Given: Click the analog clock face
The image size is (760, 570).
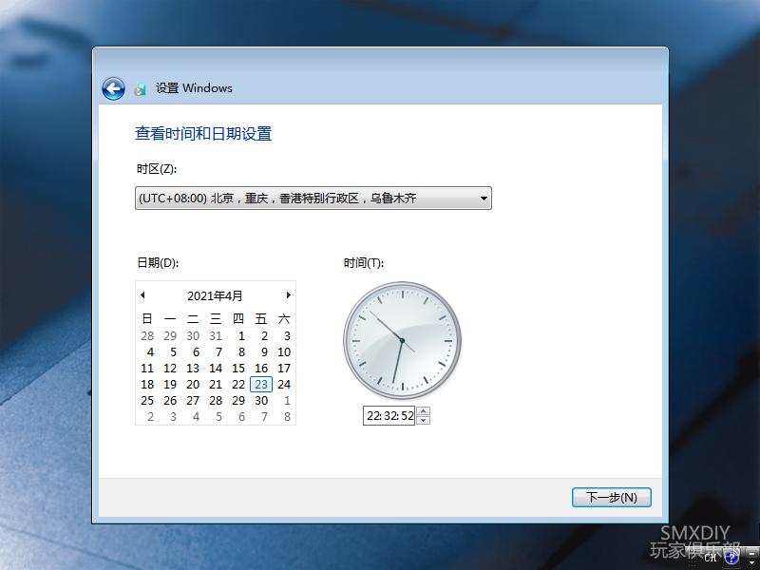Looking at the screenshot, I should tap(402, 341).
